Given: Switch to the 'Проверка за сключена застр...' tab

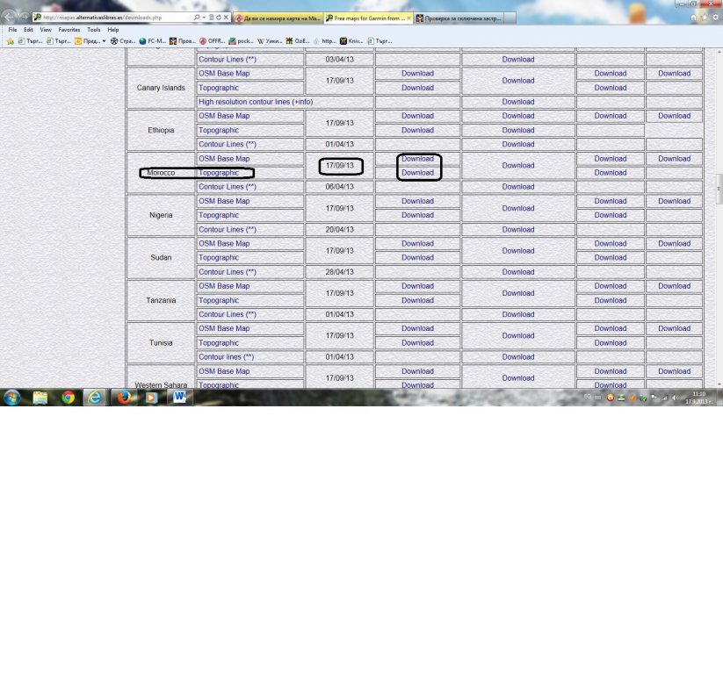Looking at the screenshot, I should point(459,18).
